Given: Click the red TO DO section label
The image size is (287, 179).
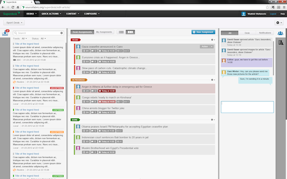Looking at the screenshot, I should [x=76, y=40].
